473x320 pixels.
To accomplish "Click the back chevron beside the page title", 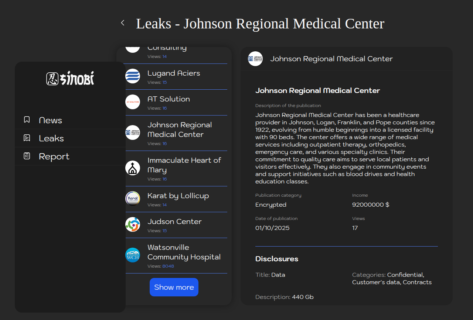I will pos(123,23).
